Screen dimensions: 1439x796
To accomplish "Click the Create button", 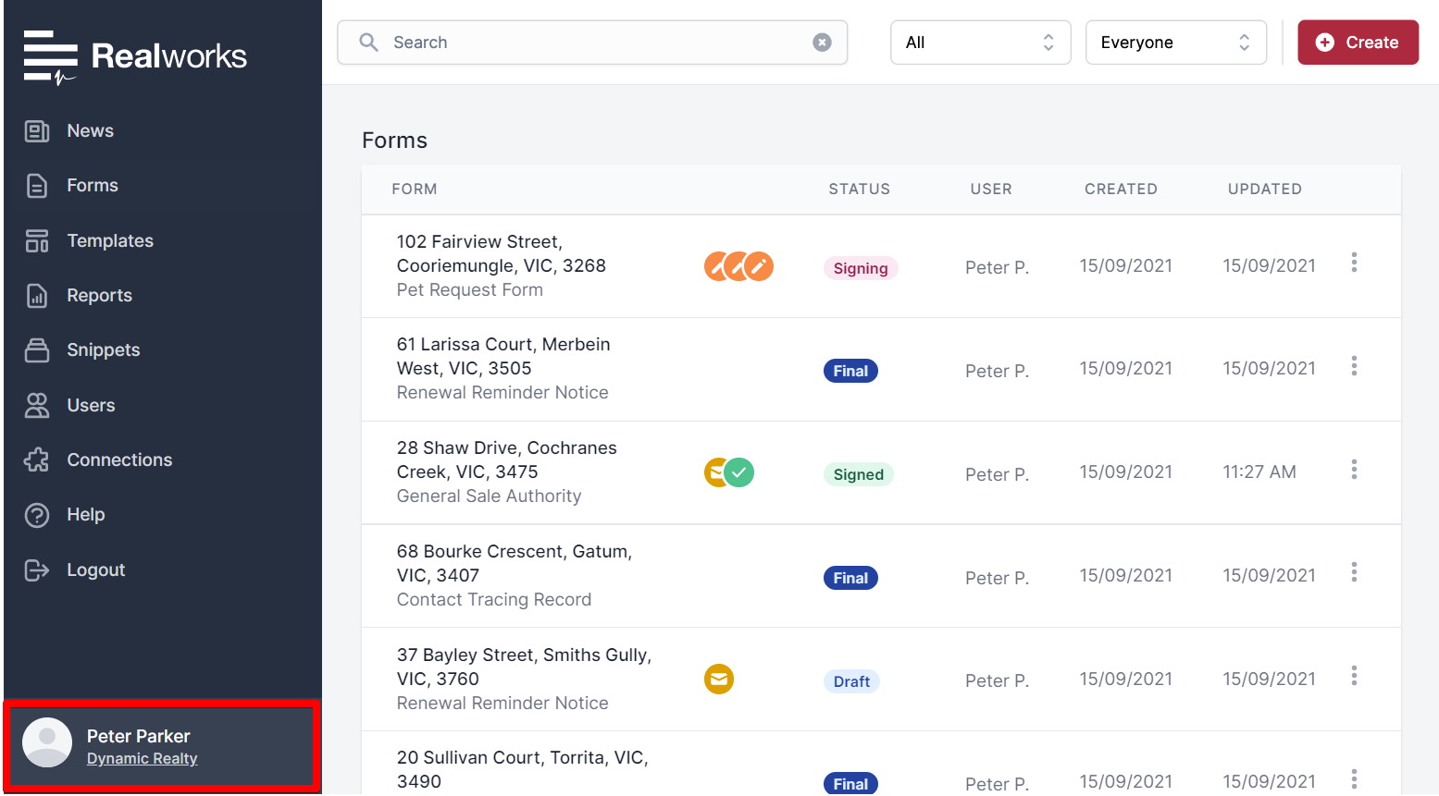I will coord(1358,43).
